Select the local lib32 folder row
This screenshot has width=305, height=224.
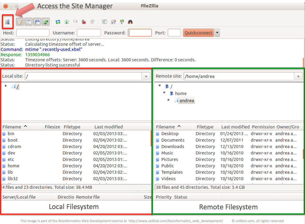(76, 179)
